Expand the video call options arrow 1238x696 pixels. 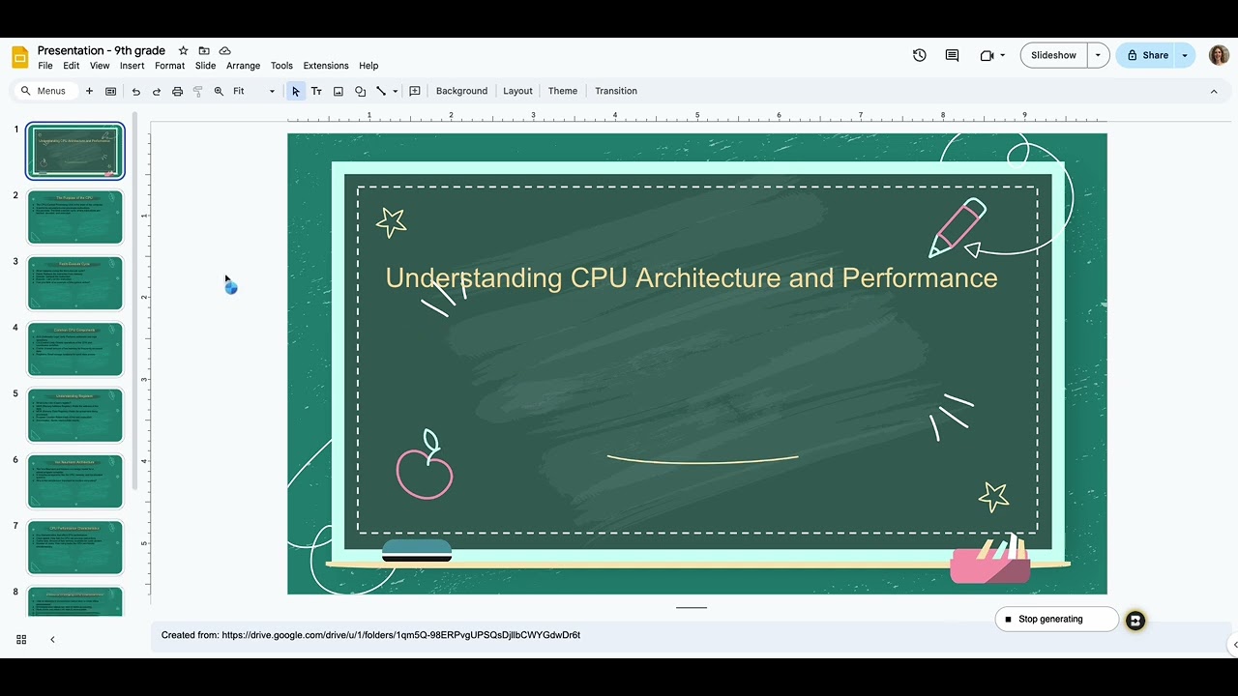1002,55
